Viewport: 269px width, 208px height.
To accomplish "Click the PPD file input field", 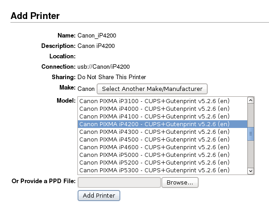I will (x=119, y=183).
